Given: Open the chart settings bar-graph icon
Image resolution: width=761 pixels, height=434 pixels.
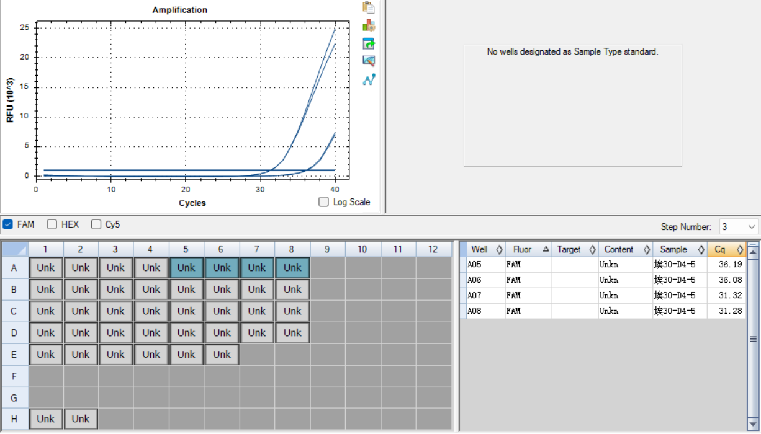Looking at the screenshot, I should coord(369,25).
